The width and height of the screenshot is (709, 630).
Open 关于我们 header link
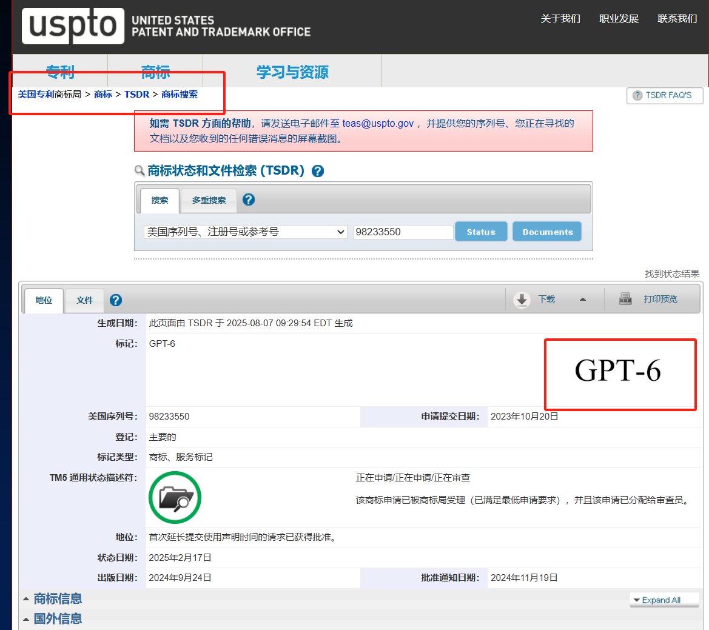pyautogui.click(x=560, y=19)
